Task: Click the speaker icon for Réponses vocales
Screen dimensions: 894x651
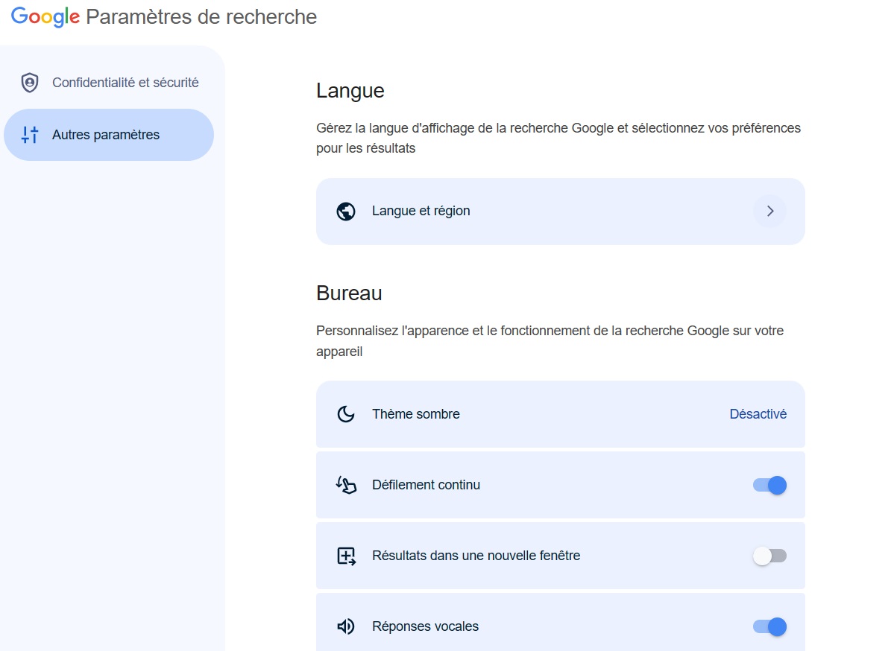Action: coord(345,626)
